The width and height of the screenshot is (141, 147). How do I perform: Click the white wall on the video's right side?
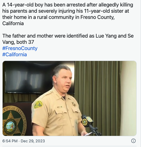(x=129, y=98)
